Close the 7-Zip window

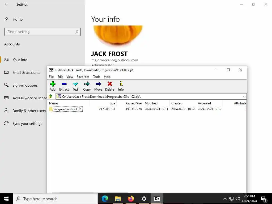(240, 70)
